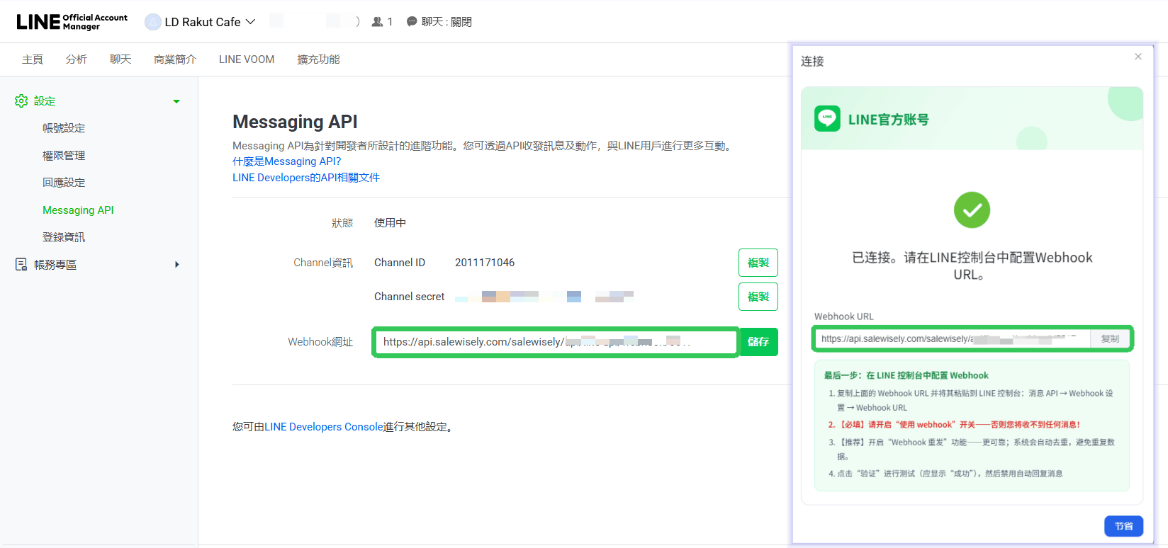This screenshot has width=1168, height=548.
Task: Select Messaging API in the sidebar
Action: point(78,210)
